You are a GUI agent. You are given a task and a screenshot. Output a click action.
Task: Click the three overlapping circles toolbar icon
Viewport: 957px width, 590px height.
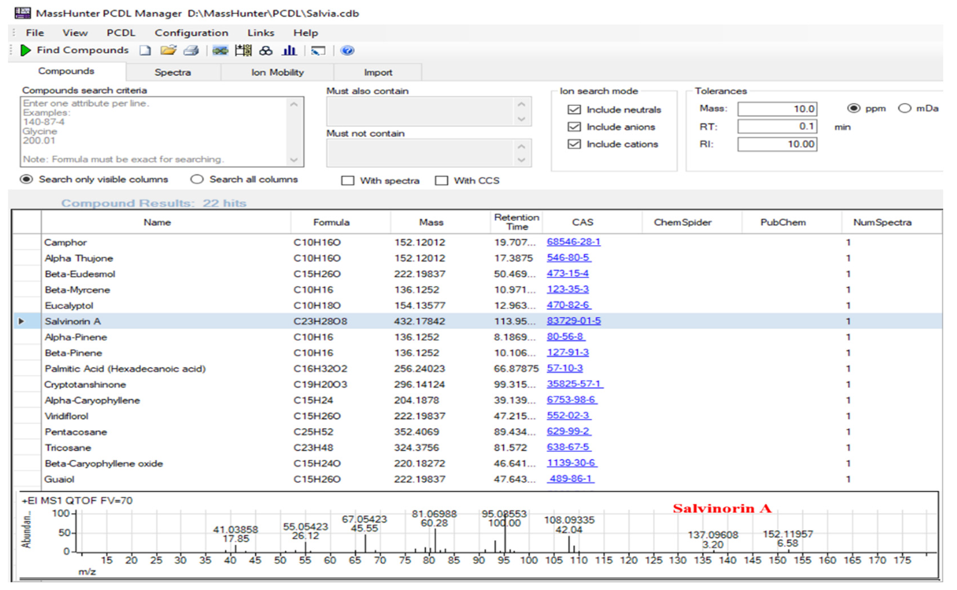(266, 51)
